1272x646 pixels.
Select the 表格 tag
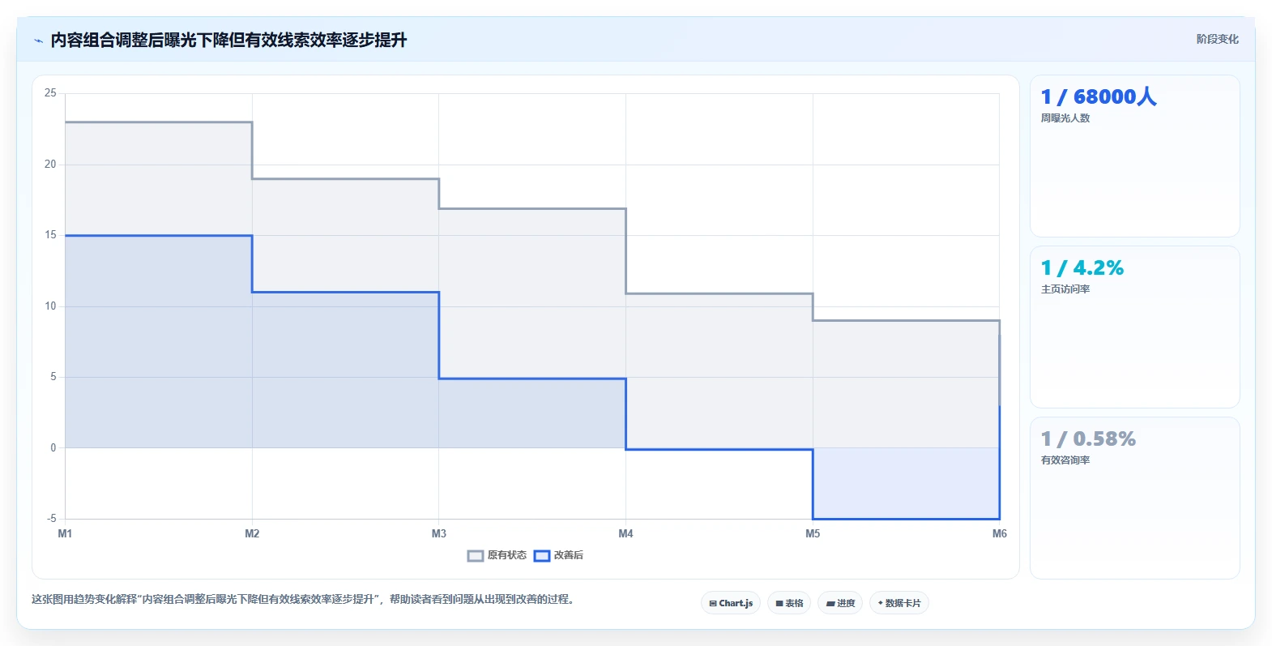point(789,603)
